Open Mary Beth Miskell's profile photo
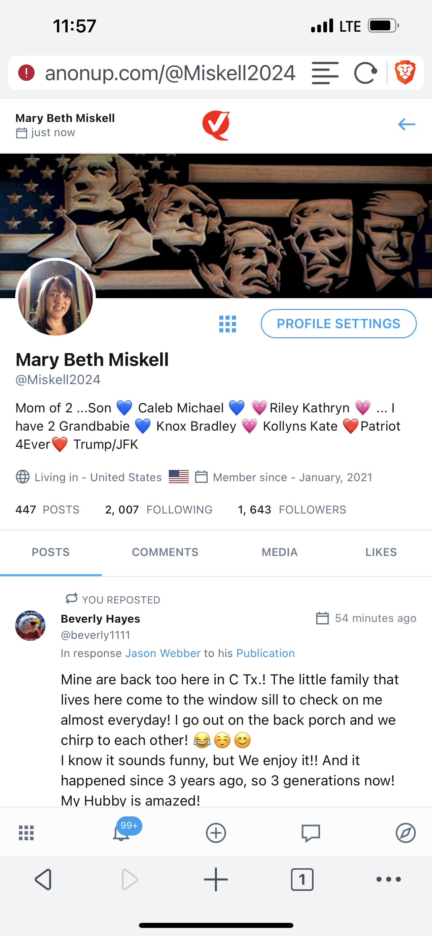Viewport: 432px width, 936px height. tap(56, 298)
